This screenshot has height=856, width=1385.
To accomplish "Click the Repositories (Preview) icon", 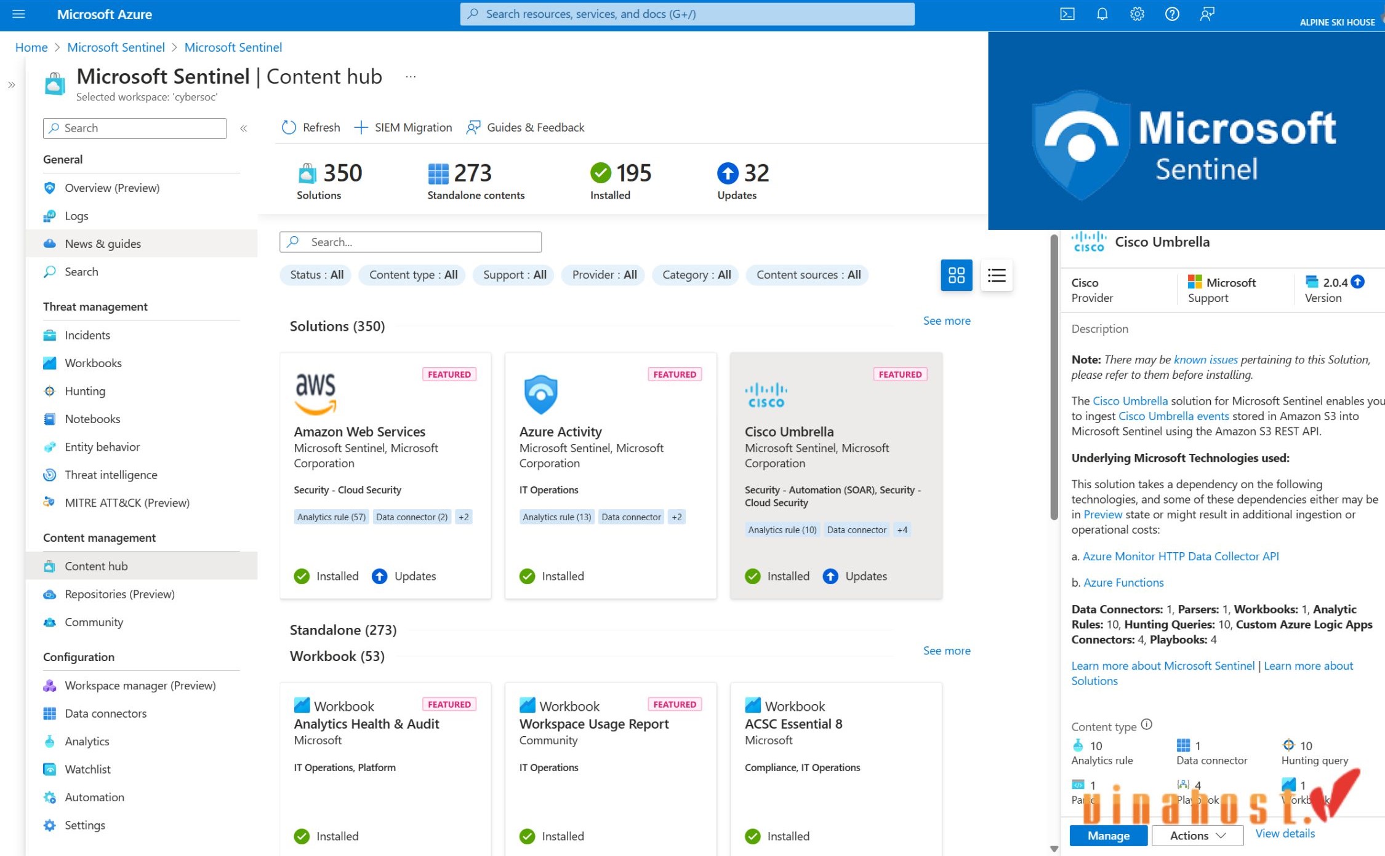I will (x=50, y=594).
